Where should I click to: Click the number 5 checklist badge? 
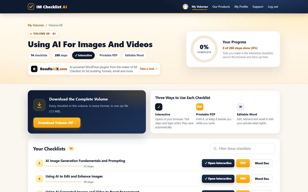pos(39,163)
